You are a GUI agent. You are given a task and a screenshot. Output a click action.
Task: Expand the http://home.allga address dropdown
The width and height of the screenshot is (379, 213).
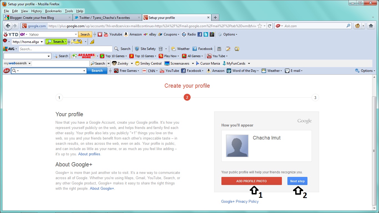(42, 42)
